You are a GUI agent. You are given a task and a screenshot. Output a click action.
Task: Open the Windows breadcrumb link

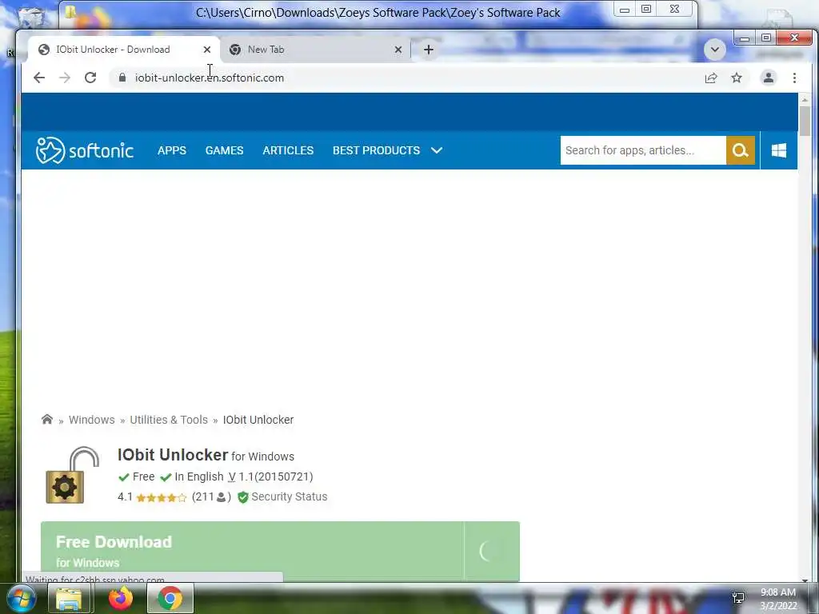point(91,420)
